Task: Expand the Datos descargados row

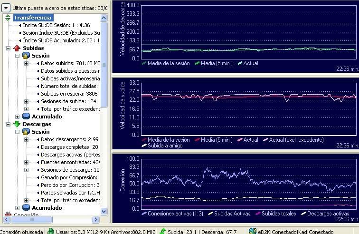Action: [x=26, y=139]
